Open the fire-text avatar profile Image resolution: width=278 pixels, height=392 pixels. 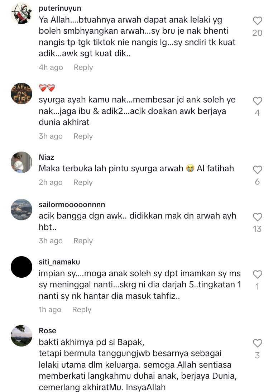[21, 94]
